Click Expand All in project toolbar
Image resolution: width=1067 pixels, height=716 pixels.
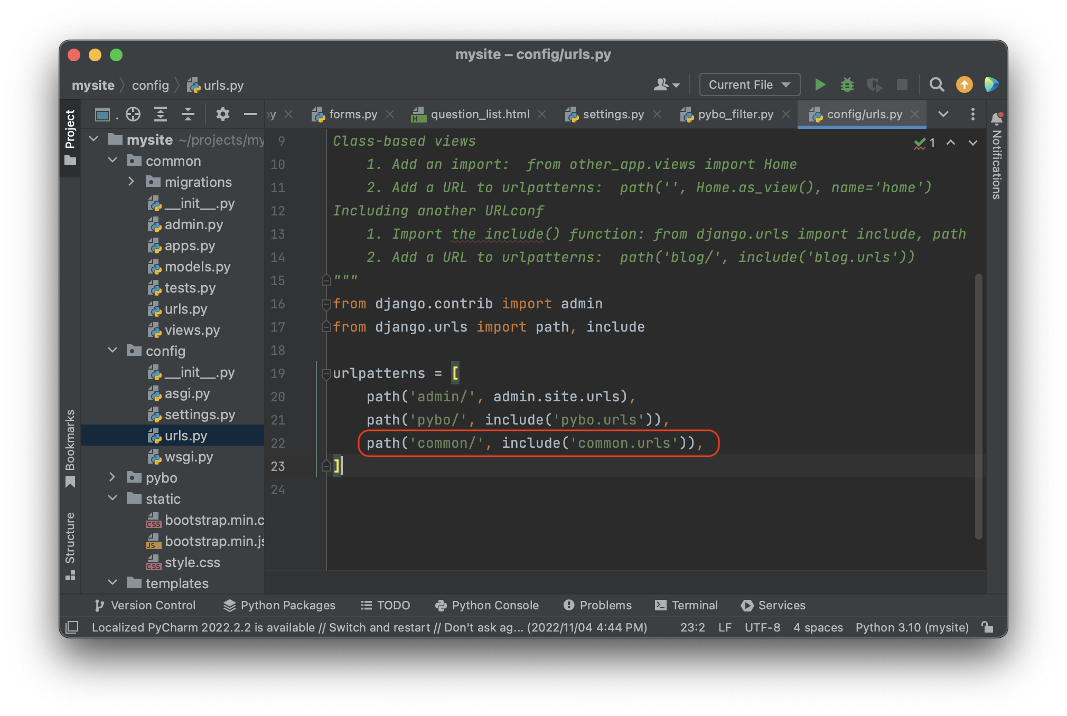[161, 114]
